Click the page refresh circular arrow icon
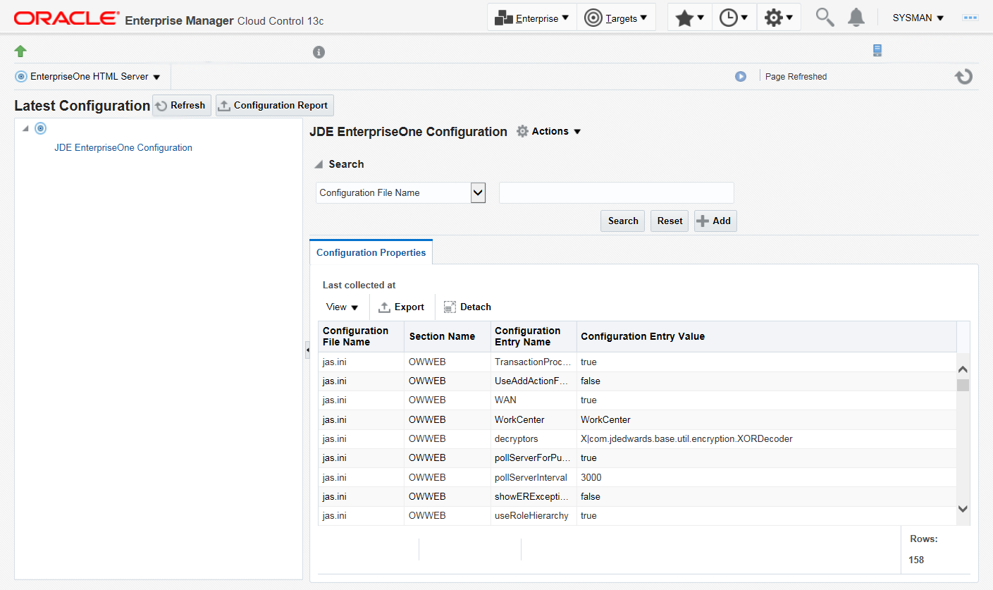The width and height of the screenshot is (993, 590). coord(964,76)
